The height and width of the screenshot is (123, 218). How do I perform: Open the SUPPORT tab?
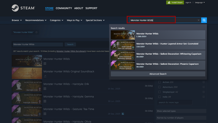[x=91, y=8]
